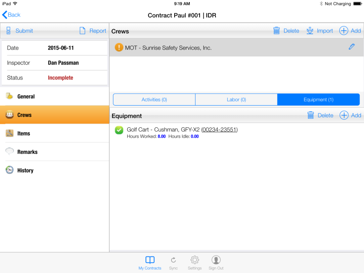Tap the Equipment Delete trash icon
This screenshot has height=273, width=364.
pos(311,115)
